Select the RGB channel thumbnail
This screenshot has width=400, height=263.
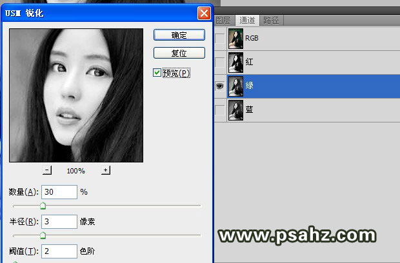[x=237, y=39]
